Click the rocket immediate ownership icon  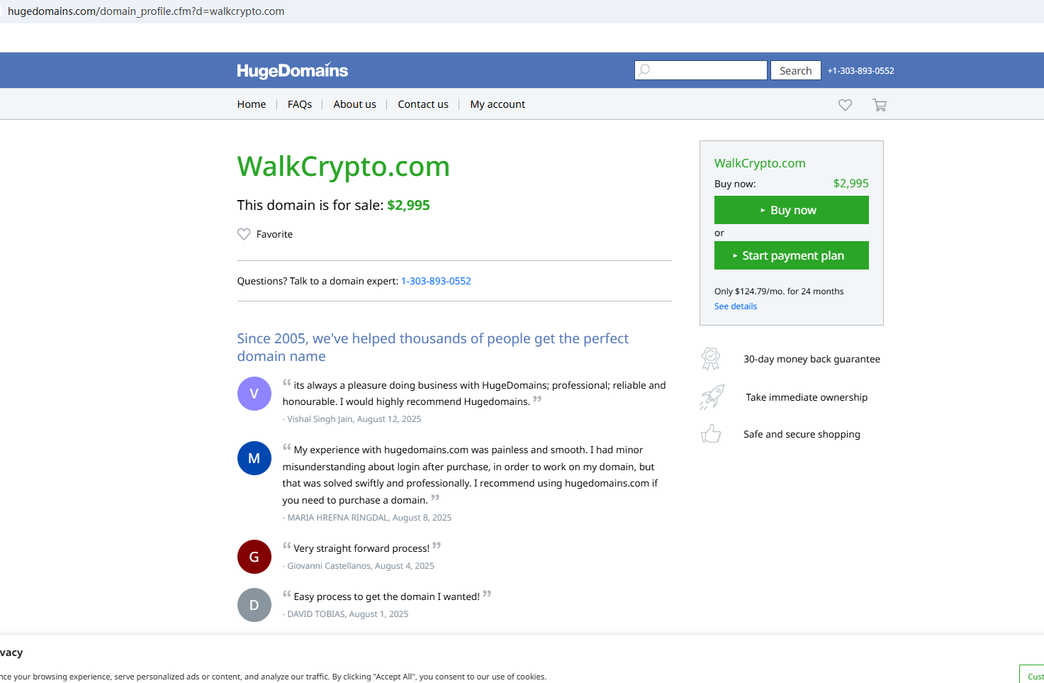712,397
